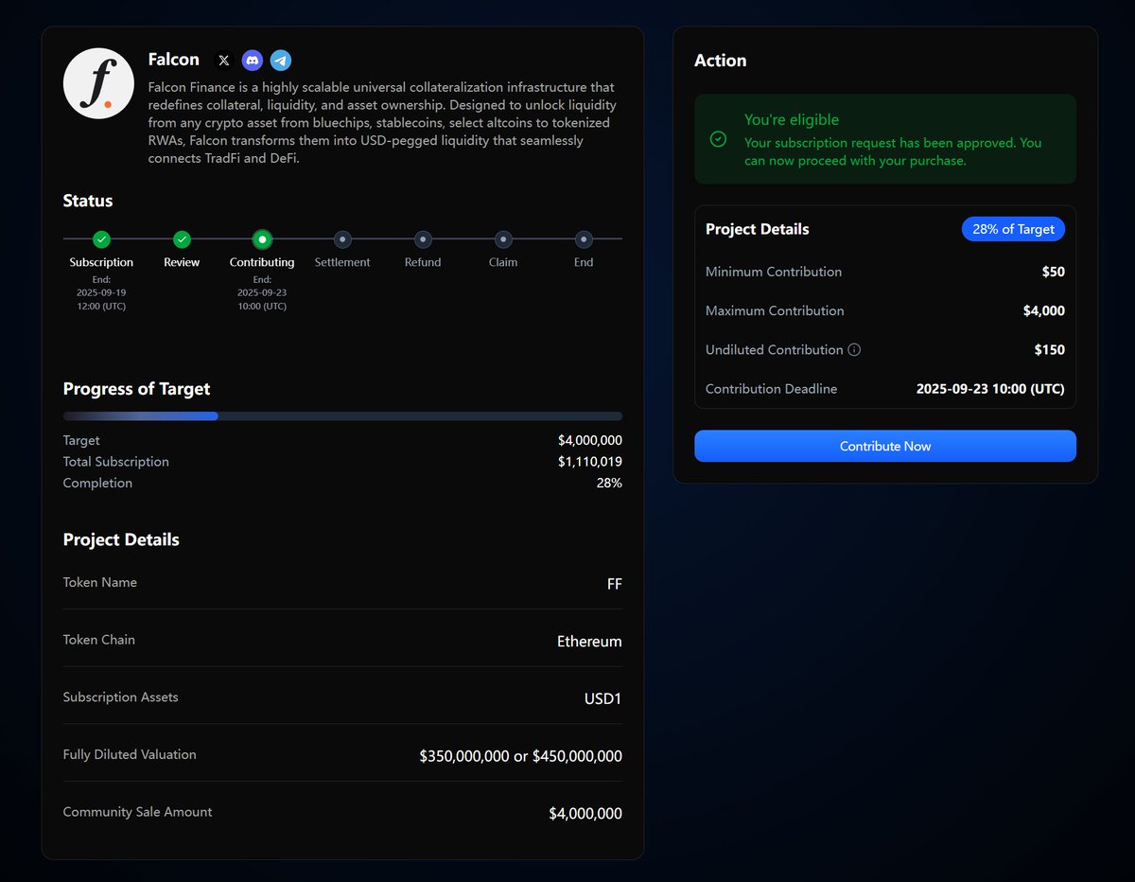Select the Review status step marker
The height and width of the screenshot is (882, 1135).
point(182,239)
